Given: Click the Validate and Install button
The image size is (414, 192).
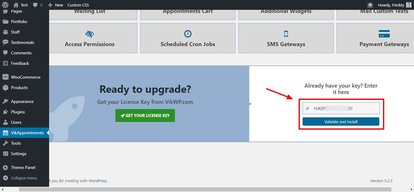Looking at the screenshot, I should pyautogui.click(x=341, y=122).
